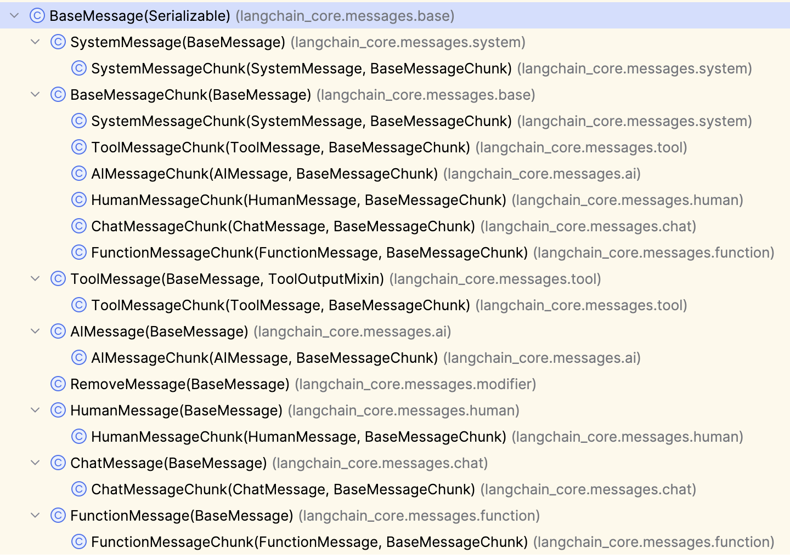Click the class icon for AIMessage(BaseMessage)
The width and height of the screenshot is (790, 559).
click(x=58, y=332)
